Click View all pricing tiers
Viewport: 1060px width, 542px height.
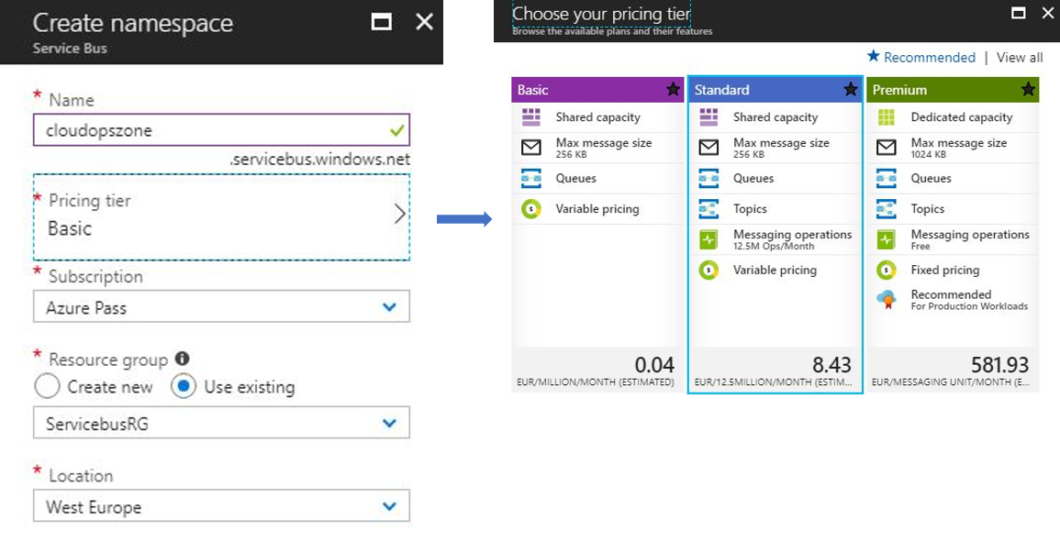(x=1020, y=58)
